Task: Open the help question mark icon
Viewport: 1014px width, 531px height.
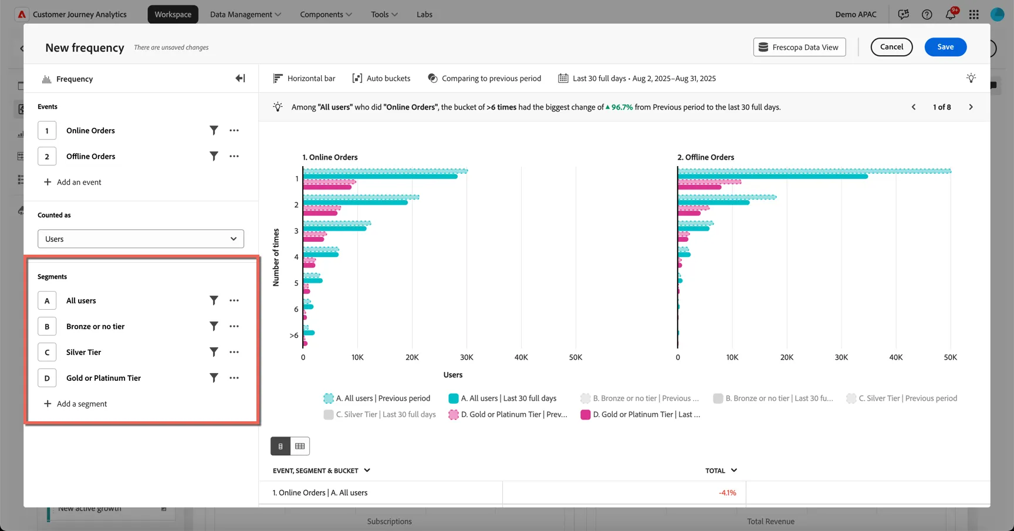Action: tap(927, 14)
